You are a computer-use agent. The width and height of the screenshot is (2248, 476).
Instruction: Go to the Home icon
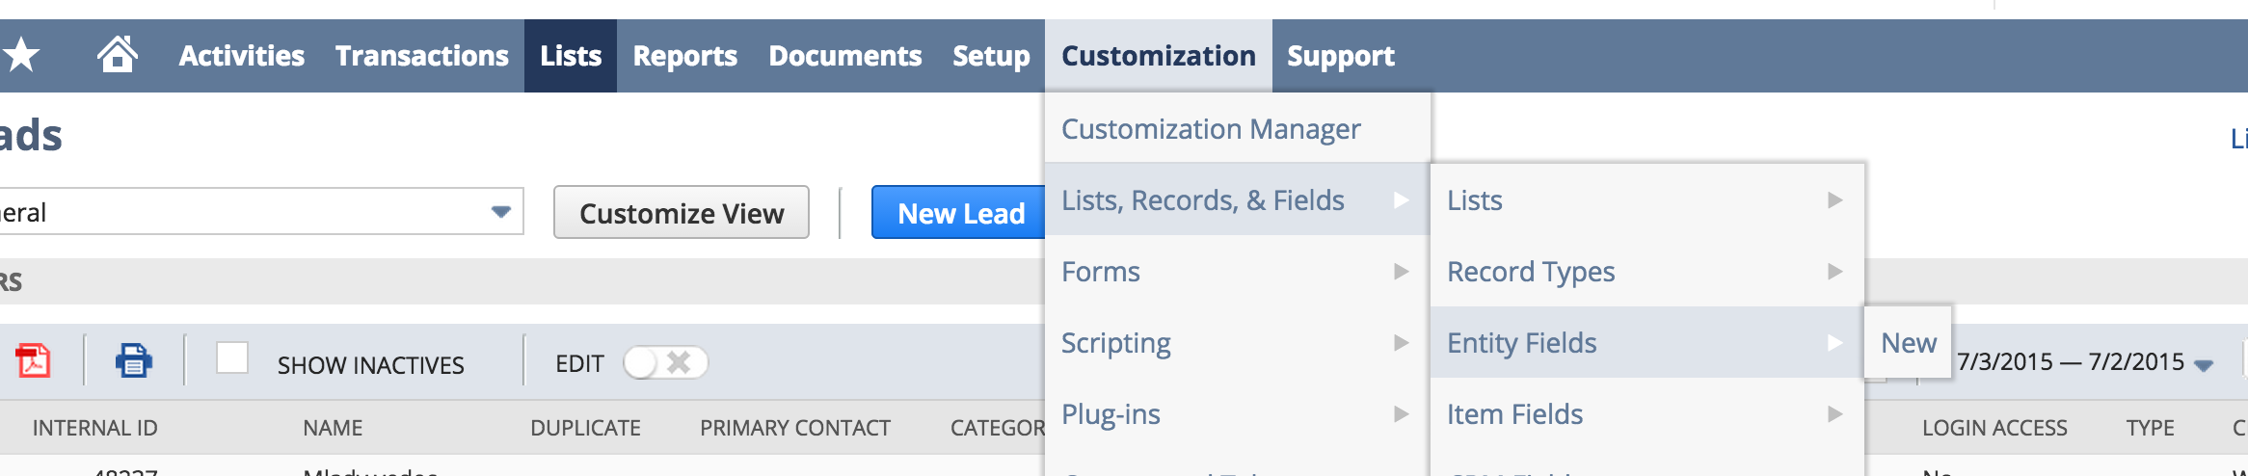pos(118,54)
